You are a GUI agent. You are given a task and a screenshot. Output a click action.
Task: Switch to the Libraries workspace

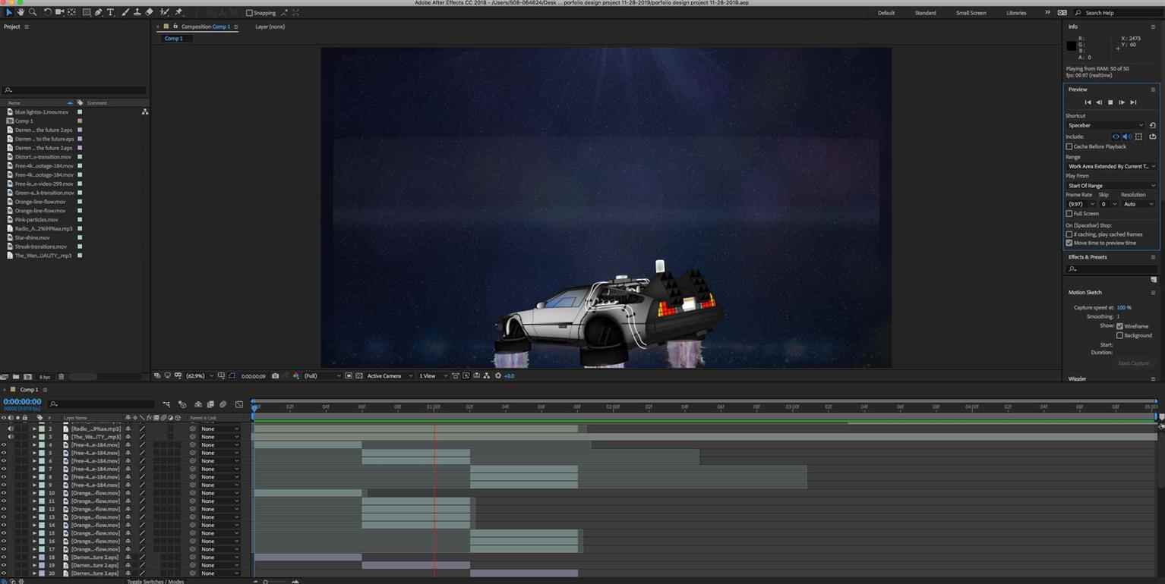point(1016,13)
